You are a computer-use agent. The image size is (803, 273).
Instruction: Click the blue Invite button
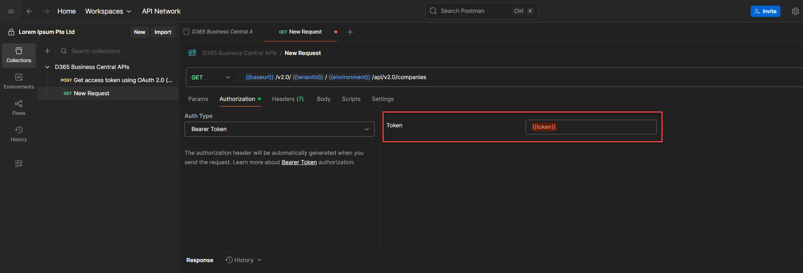coord(765,11)
